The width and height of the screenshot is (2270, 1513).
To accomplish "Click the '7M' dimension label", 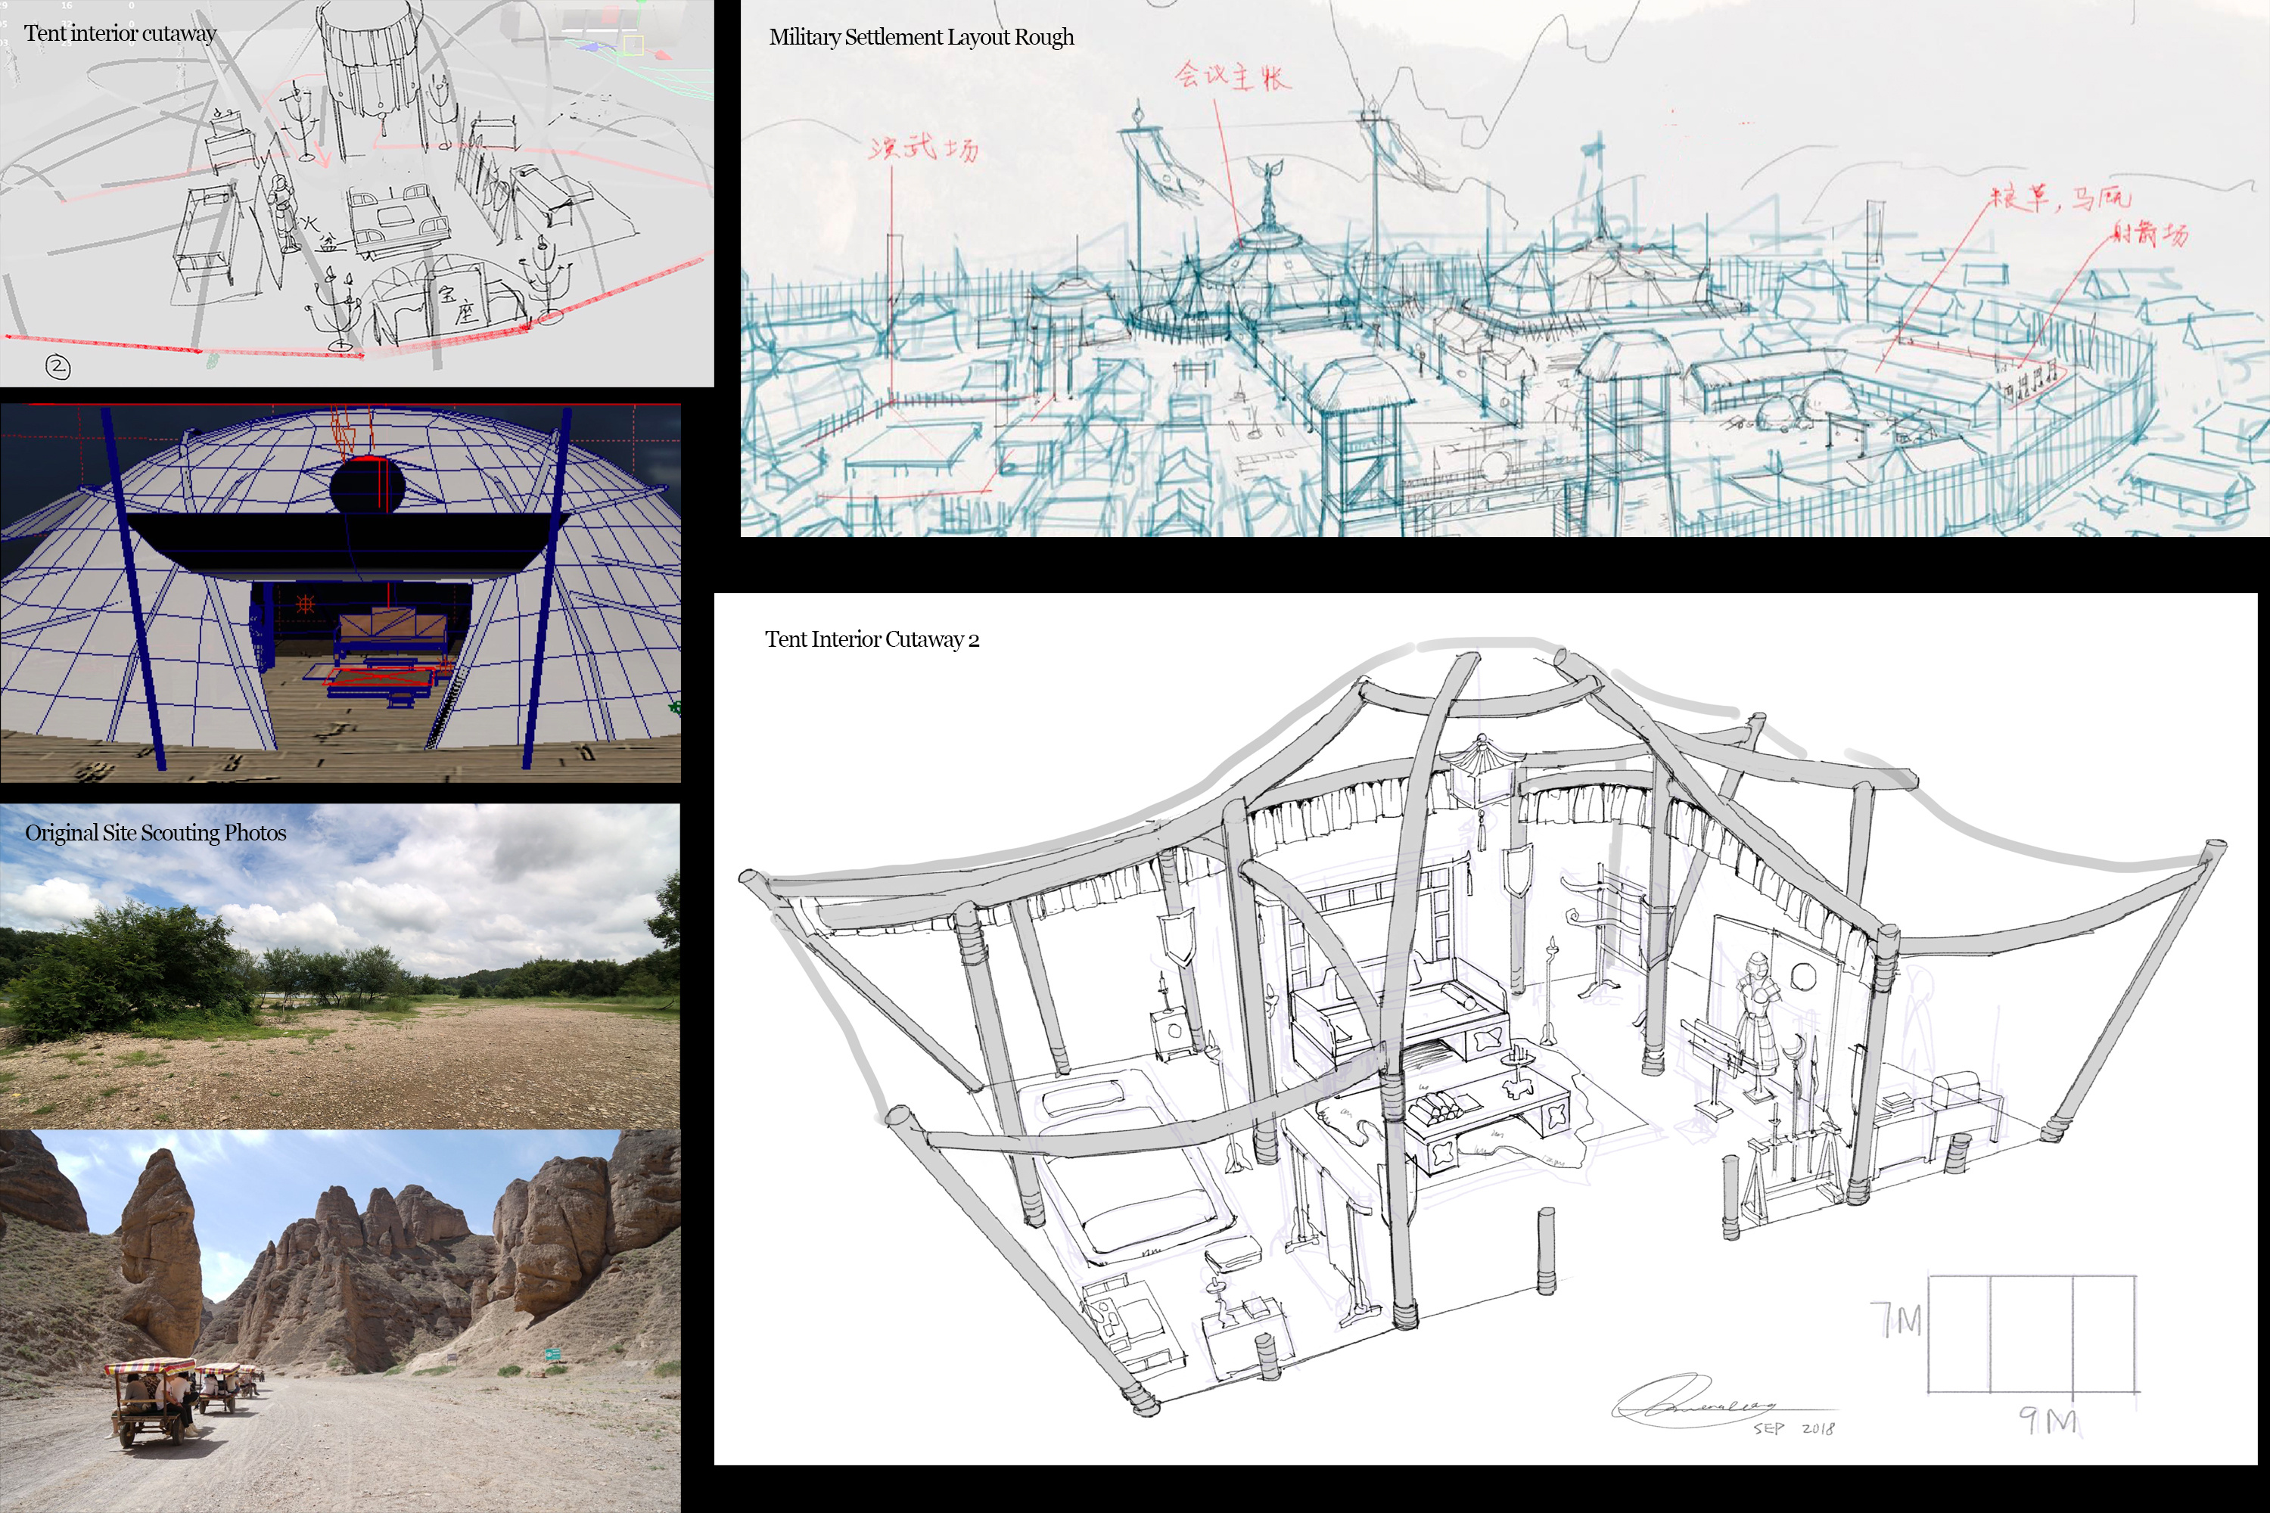I will pyautogui.click(x=1895, y=1320).
